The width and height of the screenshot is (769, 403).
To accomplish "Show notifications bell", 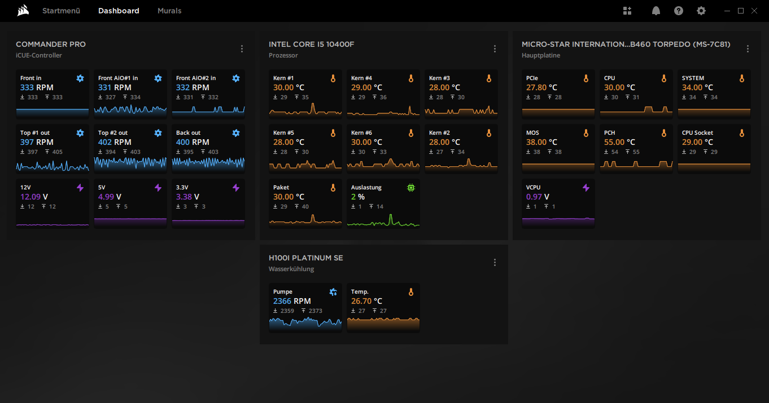I will (x=656, y=11).
